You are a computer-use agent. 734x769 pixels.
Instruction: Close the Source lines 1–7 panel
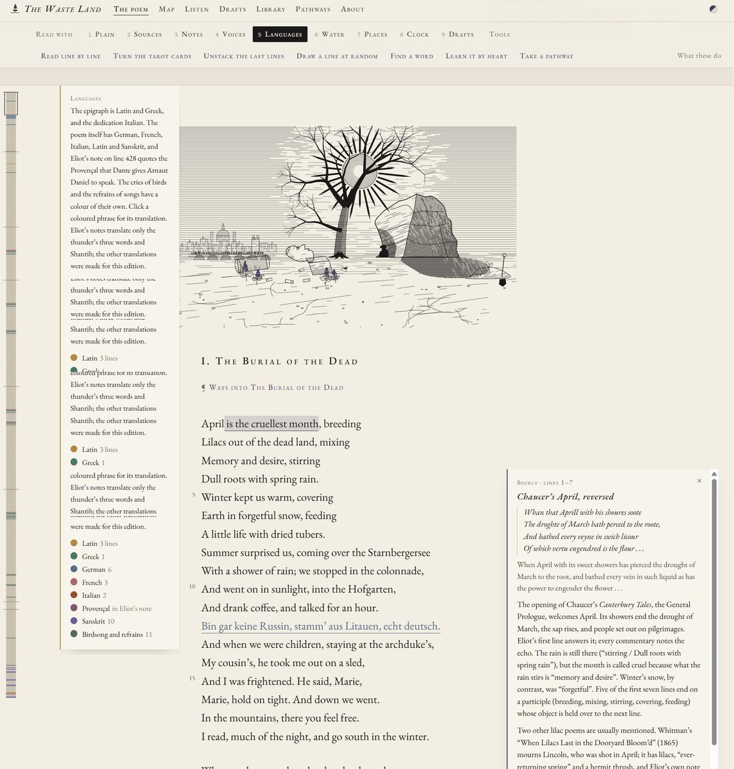[699, 481]
